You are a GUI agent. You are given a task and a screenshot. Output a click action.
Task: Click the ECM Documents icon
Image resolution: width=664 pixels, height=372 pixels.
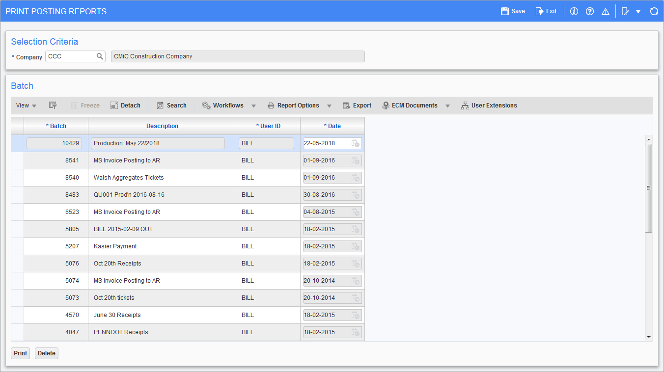click(386, 106)
